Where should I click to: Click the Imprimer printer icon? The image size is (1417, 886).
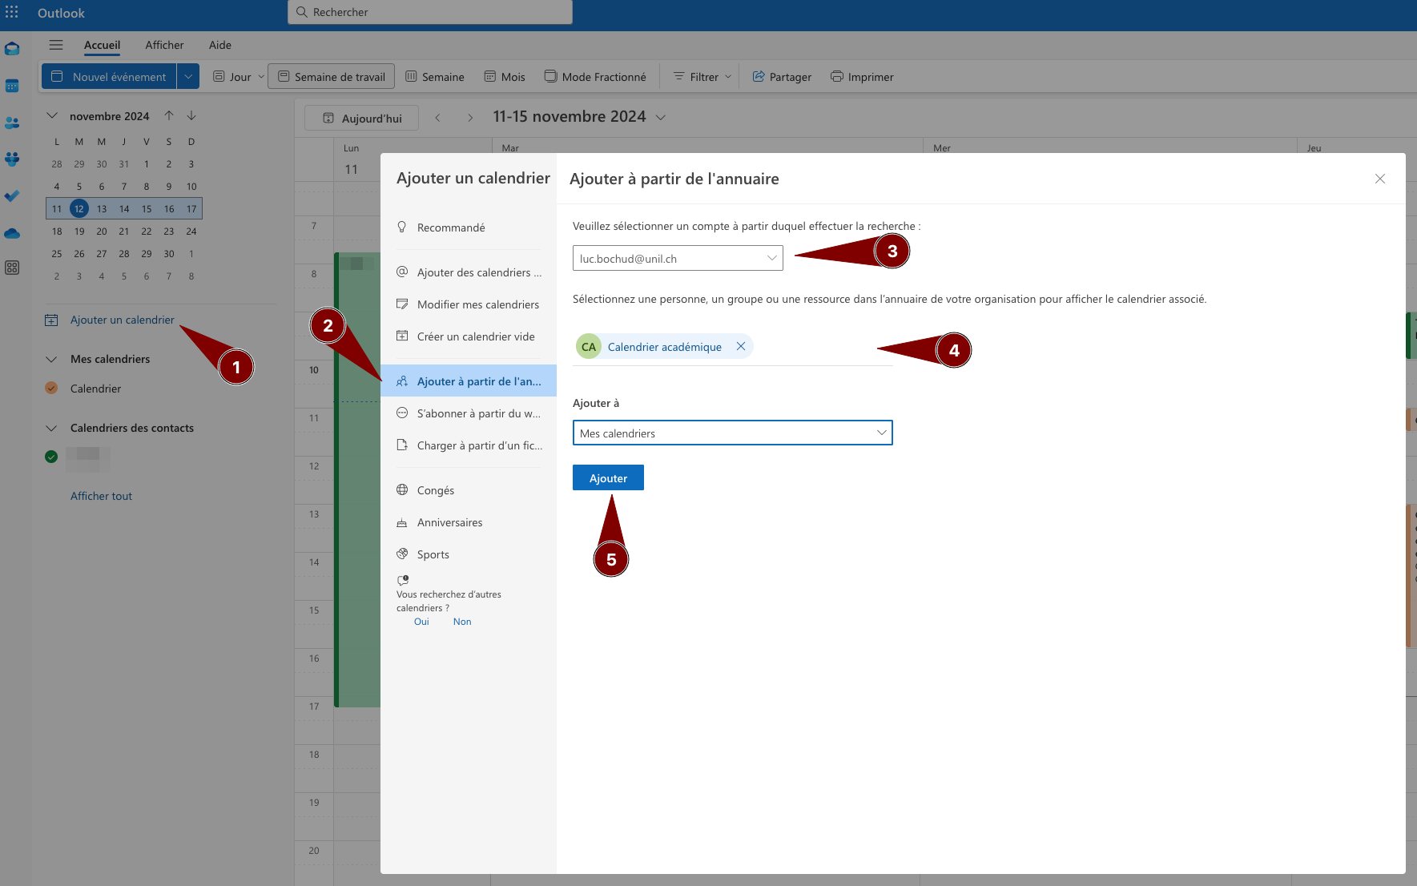[x=837, y=77]
